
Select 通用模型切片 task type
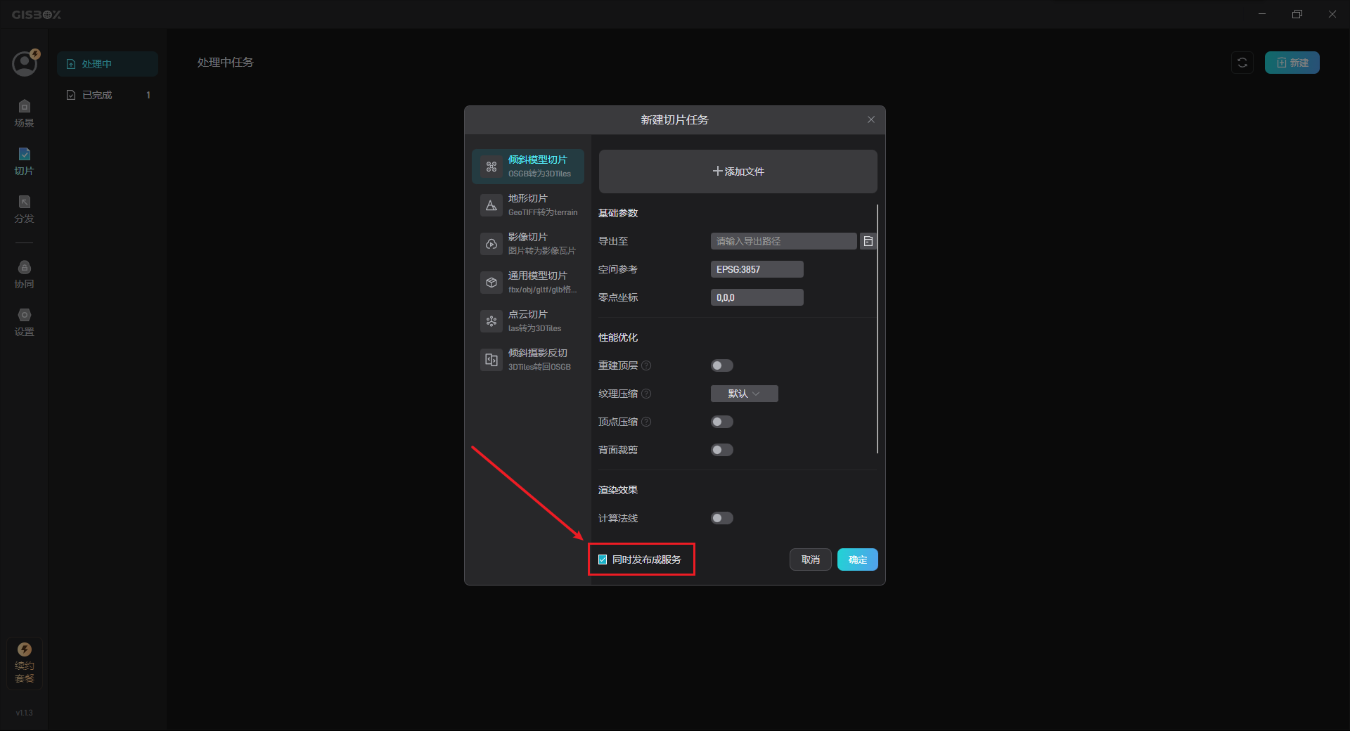tap(528, 283)
